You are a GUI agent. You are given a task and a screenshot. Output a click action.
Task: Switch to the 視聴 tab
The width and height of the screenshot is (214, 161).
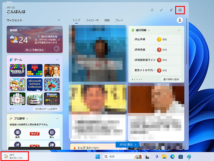[x=107, y=20]
